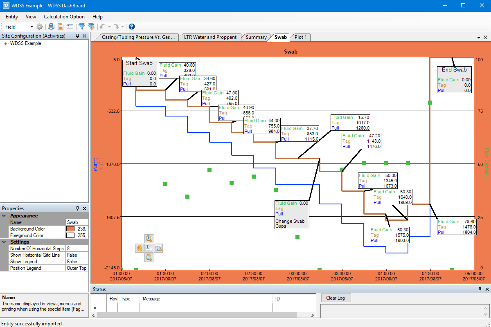The image size is (491, 327).
Task: Click the Name field containing Swab
Action: pos(77,222)
